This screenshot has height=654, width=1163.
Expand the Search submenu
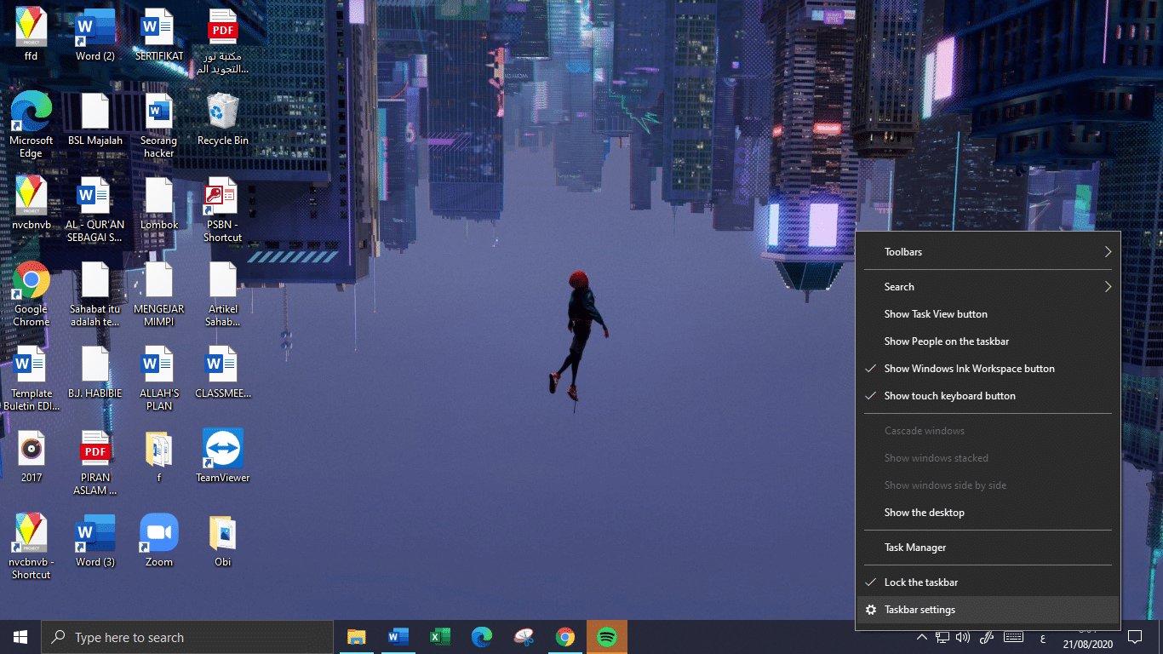click(988, 287)
